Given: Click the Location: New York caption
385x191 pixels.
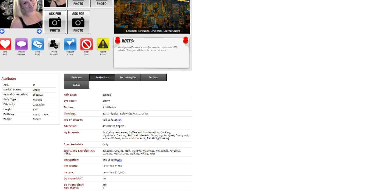Looking at the screenshot, I should click(153, 31).
